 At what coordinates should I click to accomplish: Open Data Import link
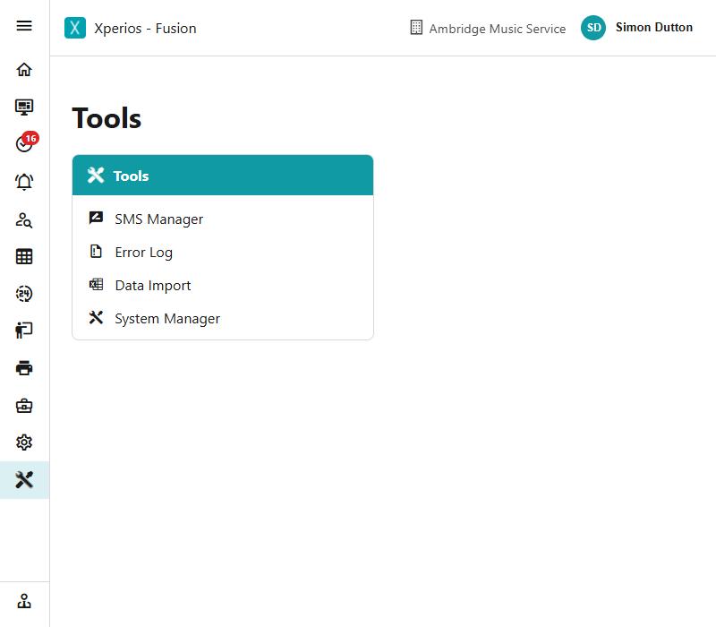click(153, 286)
